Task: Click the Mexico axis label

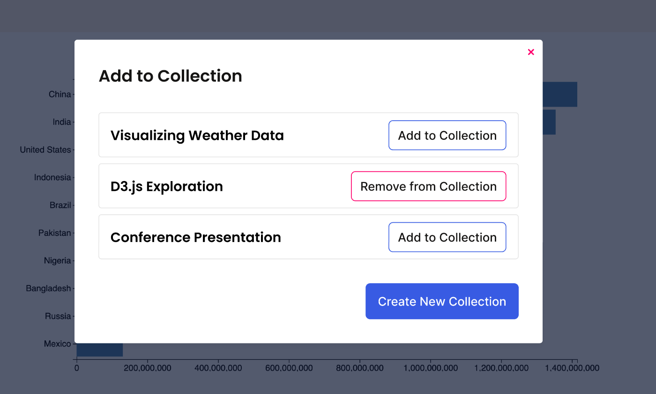Action: coord(58,344)
